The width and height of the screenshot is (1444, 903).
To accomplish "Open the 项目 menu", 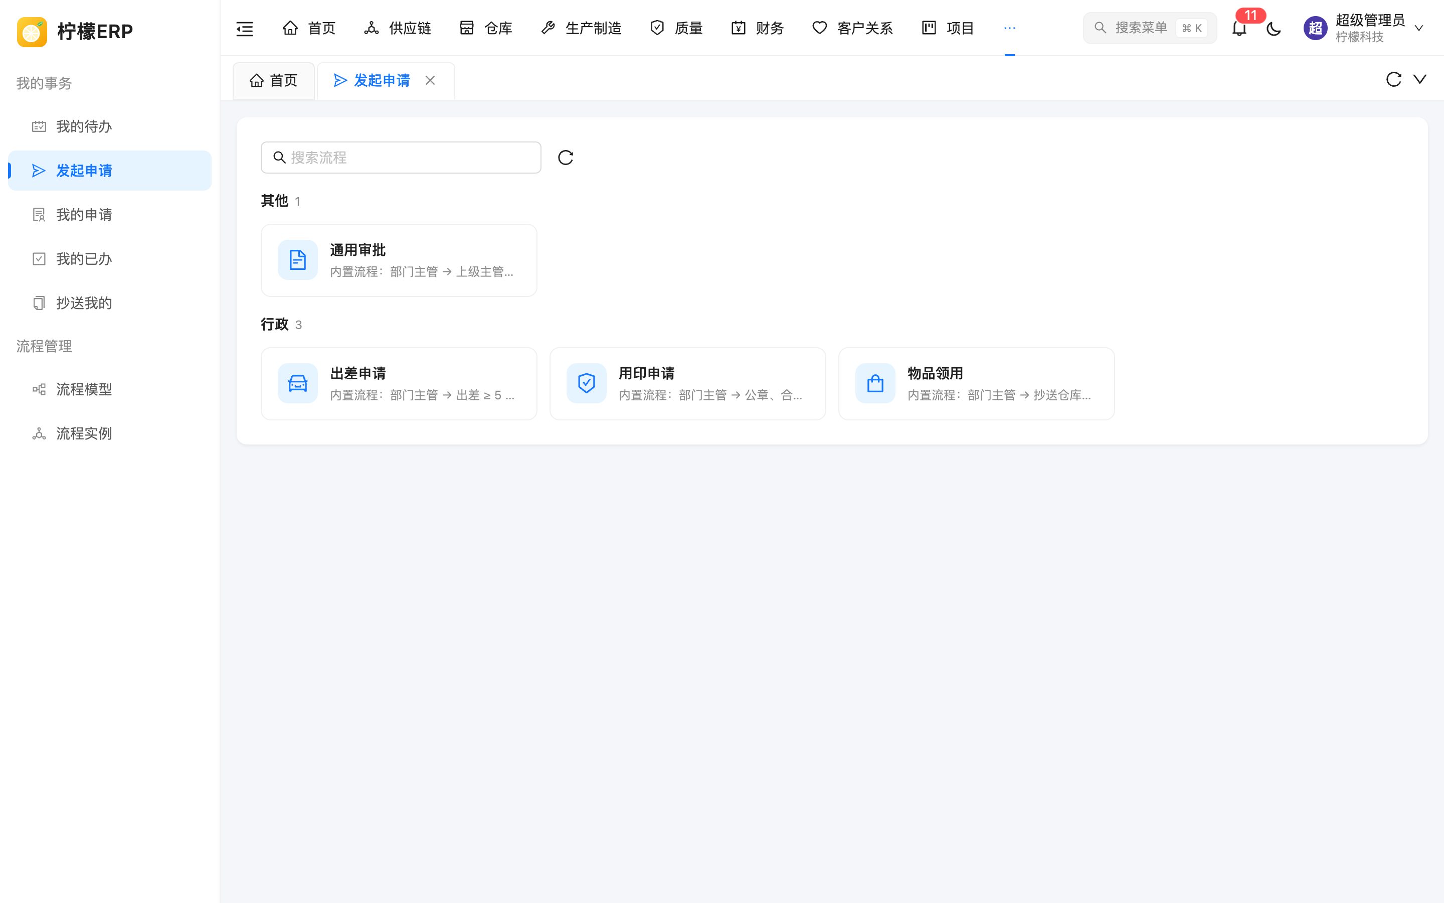I will tap(948, 28).
